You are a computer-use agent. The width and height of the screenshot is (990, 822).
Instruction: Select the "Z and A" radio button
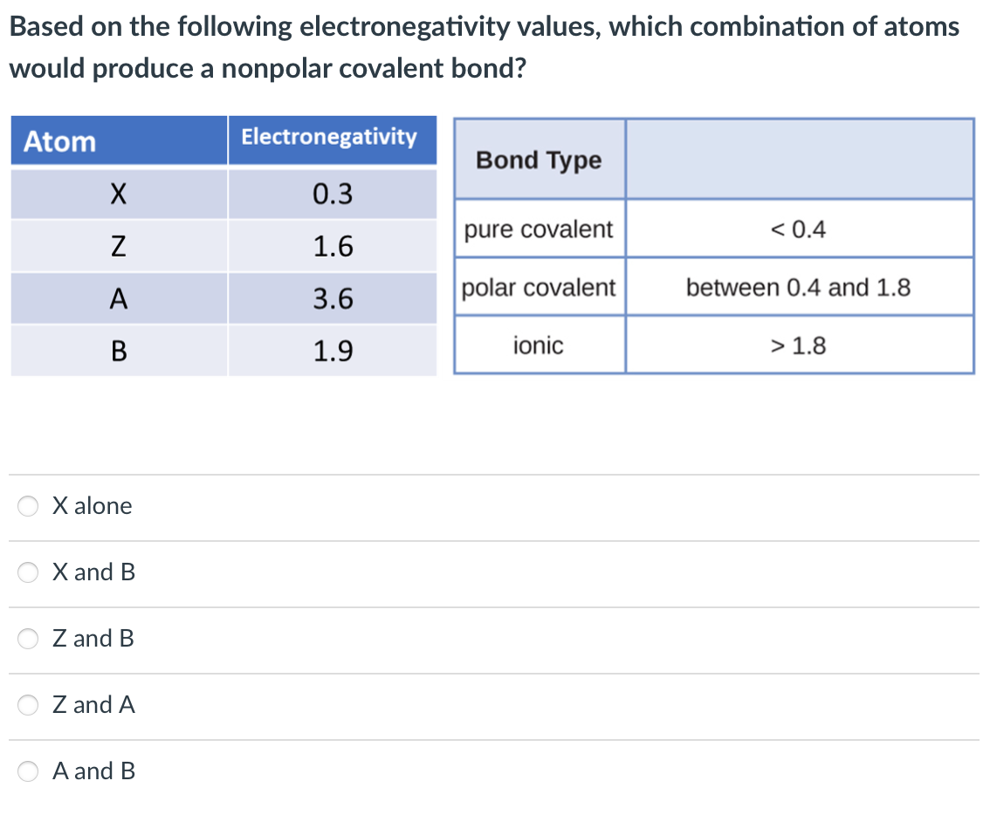click(x=27, y=705)
